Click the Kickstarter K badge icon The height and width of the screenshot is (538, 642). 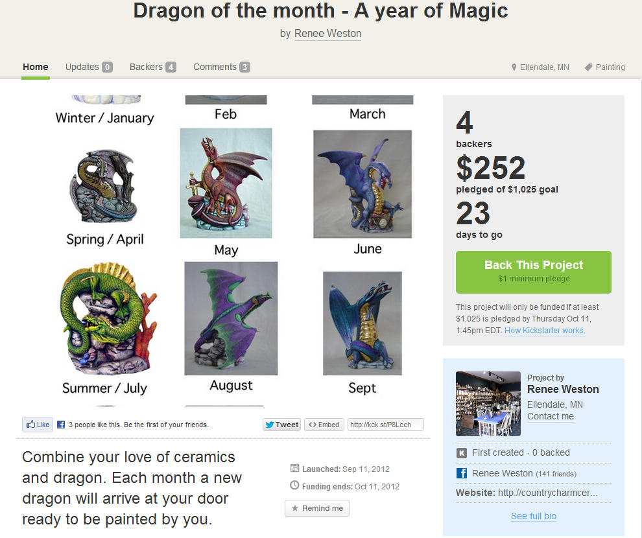(462, 453)
